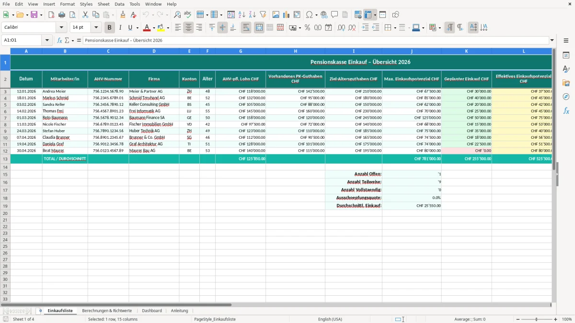Click the Spelling check icon
This screenshot has height=323, width=575.
188,15
